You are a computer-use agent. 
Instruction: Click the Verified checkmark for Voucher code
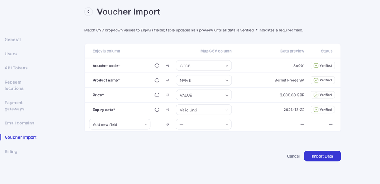pyautogui.click(x=316, y=66)
